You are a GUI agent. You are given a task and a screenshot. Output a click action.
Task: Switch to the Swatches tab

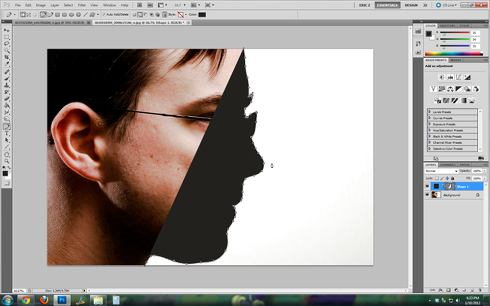coord(447,25)
